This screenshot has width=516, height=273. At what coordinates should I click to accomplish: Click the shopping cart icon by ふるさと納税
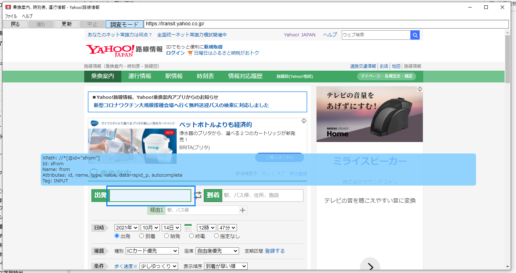pos(191,53)
